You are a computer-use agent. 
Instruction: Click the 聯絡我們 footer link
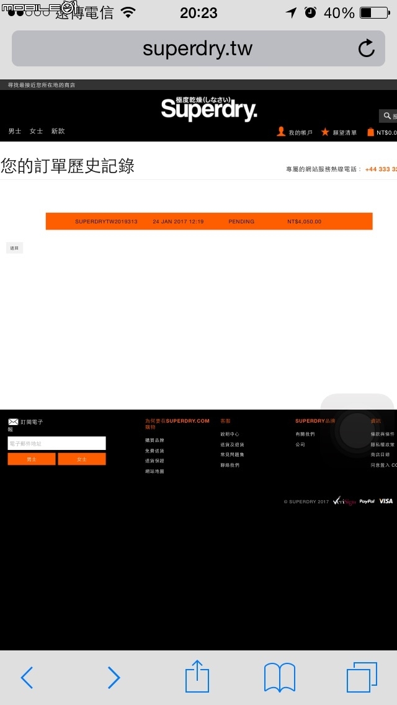pyautogui.click(x=230, y=465)
